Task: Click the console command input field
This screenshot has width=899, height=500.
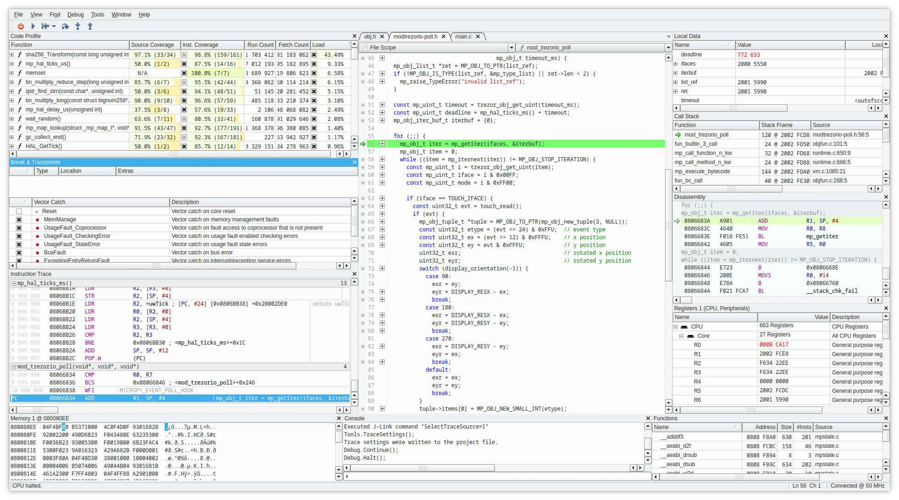Action: (x=497, y=477)
